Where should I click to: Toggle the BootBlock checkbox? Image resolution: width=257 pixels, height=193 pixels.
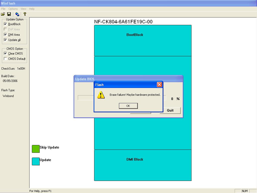click(6, 24)
